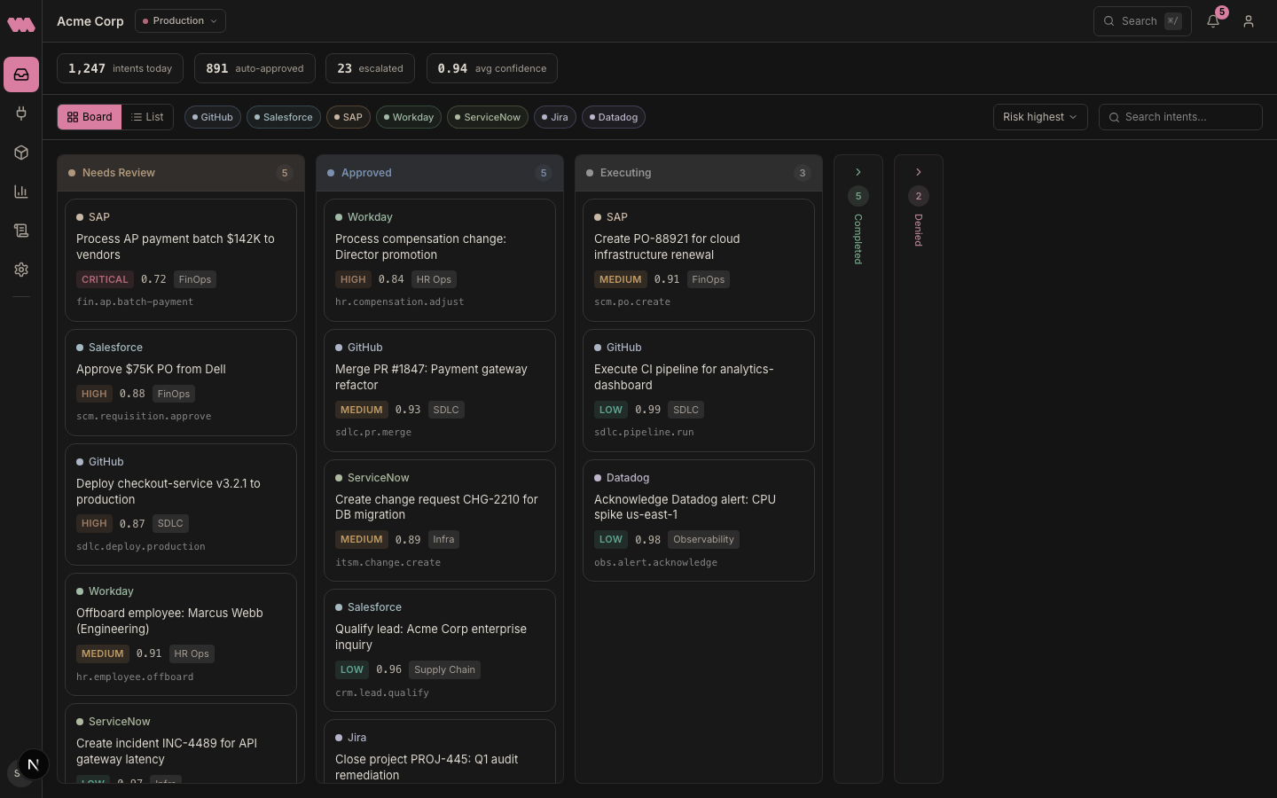The height and width of the screenshot is (798, 1277).
Task: Open the Inbox panel in the sidebar
Action: tap(21, 74)
